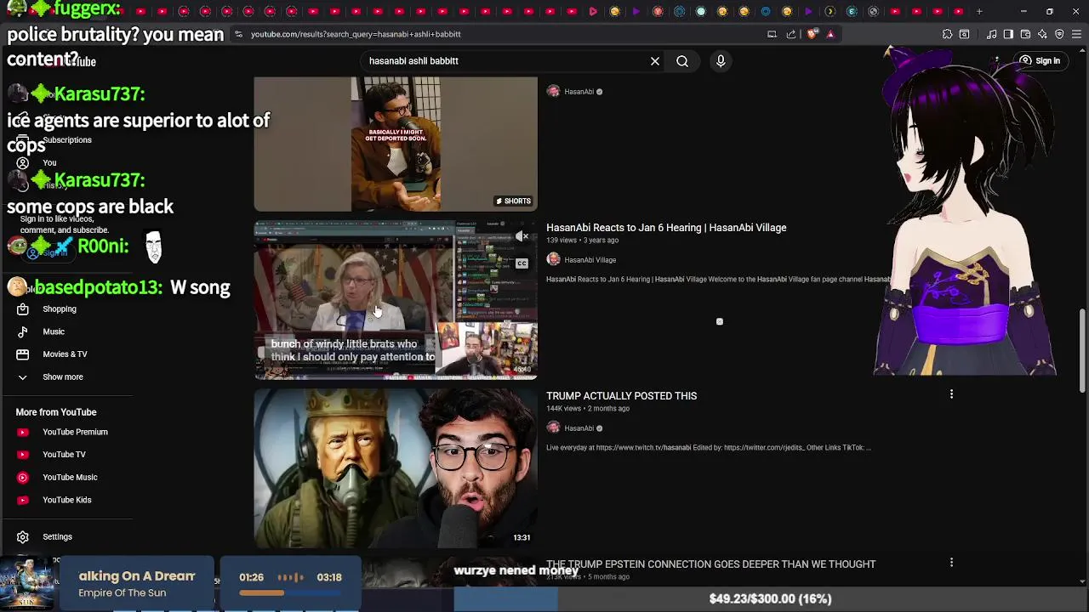Click the '144K views • 2 months ago' text

[588, 409]
